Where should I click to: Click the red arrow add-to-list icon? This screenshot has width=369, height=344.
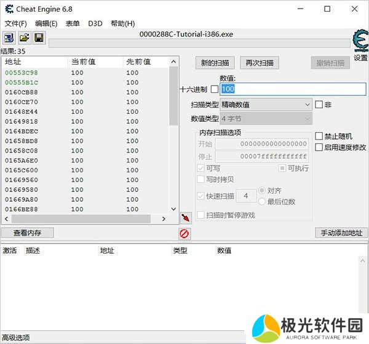pyautogui.click(x=186, y=218)
